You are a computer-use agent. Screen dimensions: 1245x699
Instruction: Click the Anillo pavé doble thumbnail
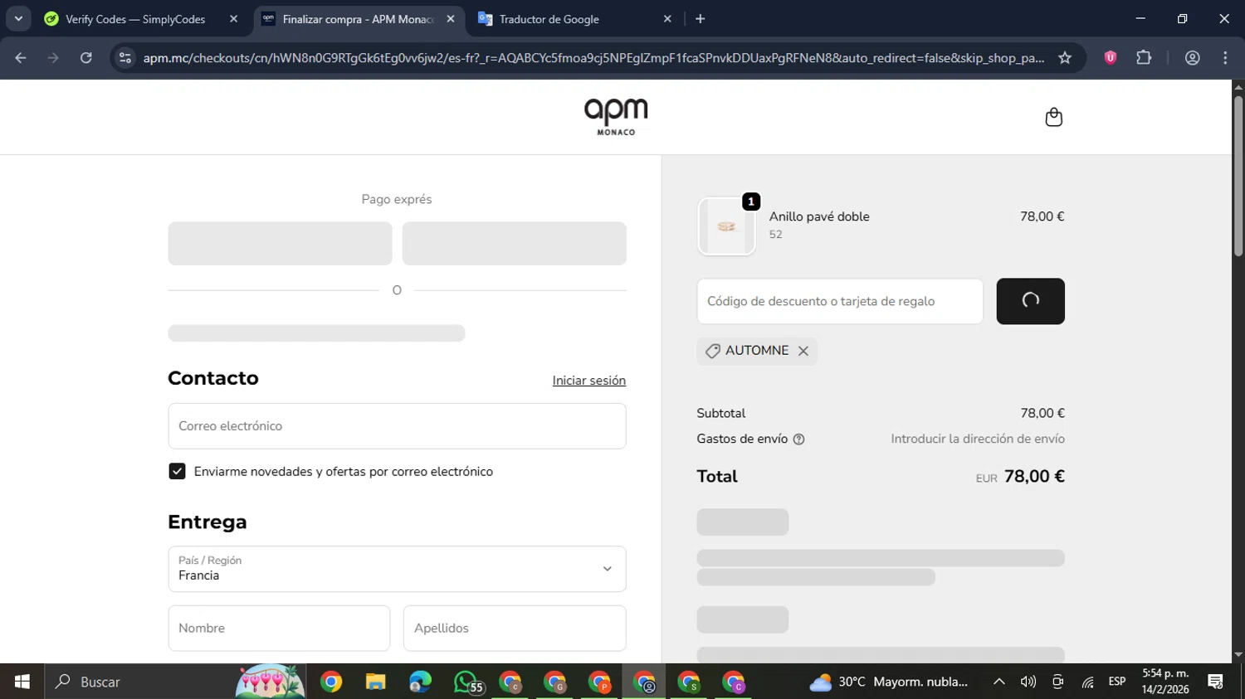(x=726, y=226)
